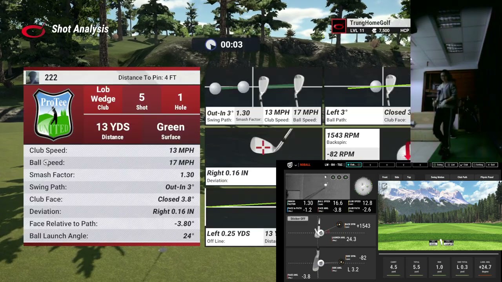Switch to the Top camera tab
The height and width of the screenshot is (282, 502).
409,177
